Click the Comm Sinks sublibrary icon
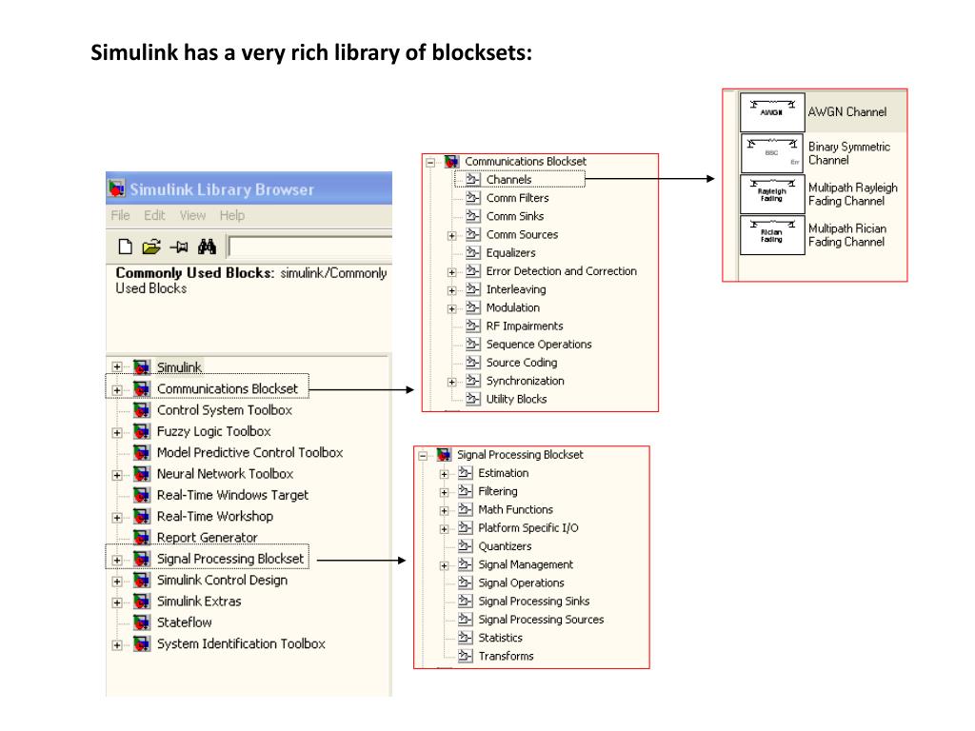The image size is (975, 731). coord(473,216)
